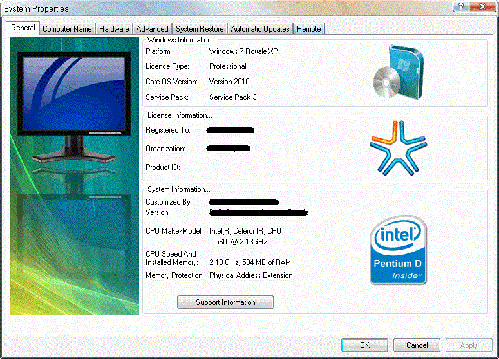Viewport: 499px width, 359px height.
Task: Click the 'Intel(R) Celeron(R) CPU' text
Action: tap(245, 231)
